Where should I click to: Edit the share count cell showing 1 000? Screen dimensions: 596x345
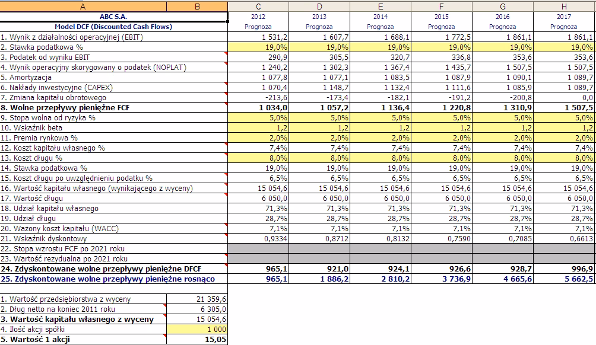pos(198,329)
